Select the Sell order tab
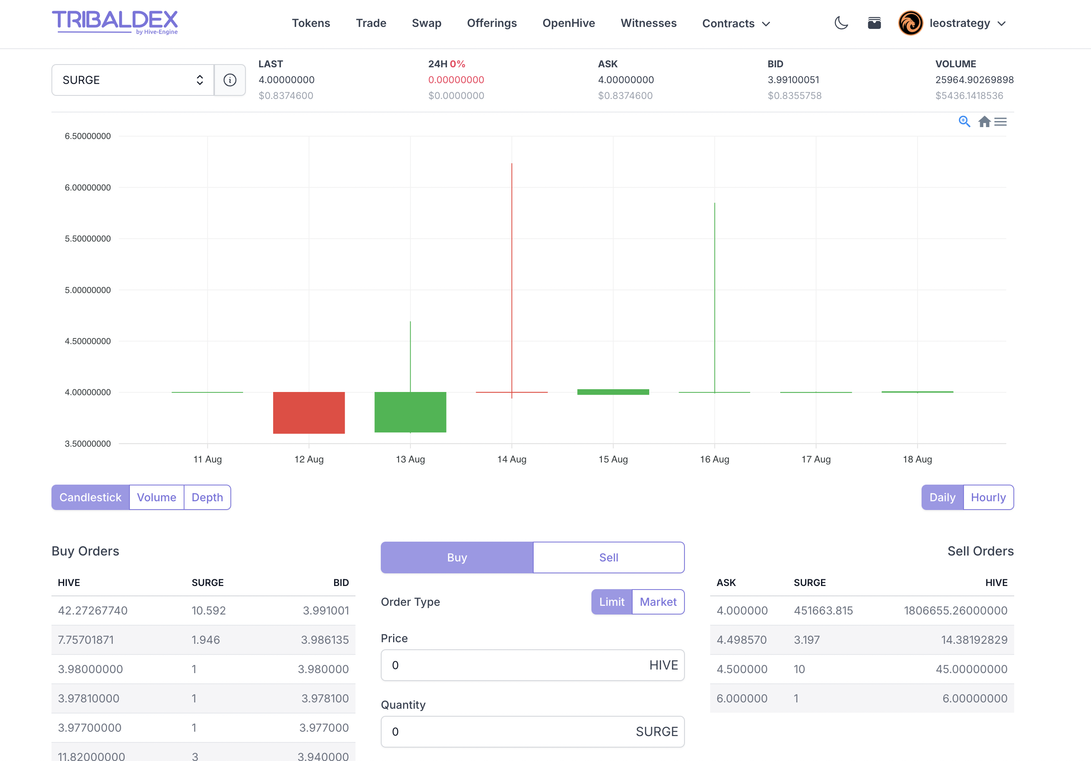 point(609,557)
